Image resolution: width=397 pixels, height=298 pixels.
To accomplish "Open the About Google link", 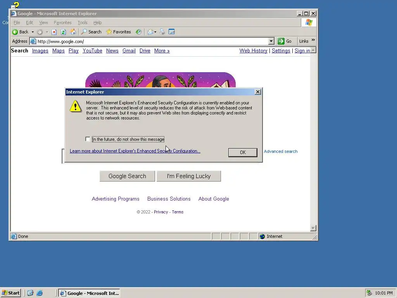I will coord(214,199).
